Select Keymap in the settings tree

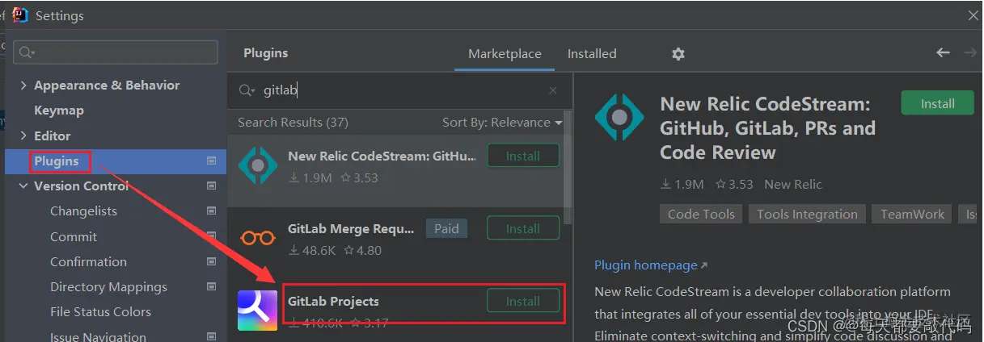click(59, 111)
